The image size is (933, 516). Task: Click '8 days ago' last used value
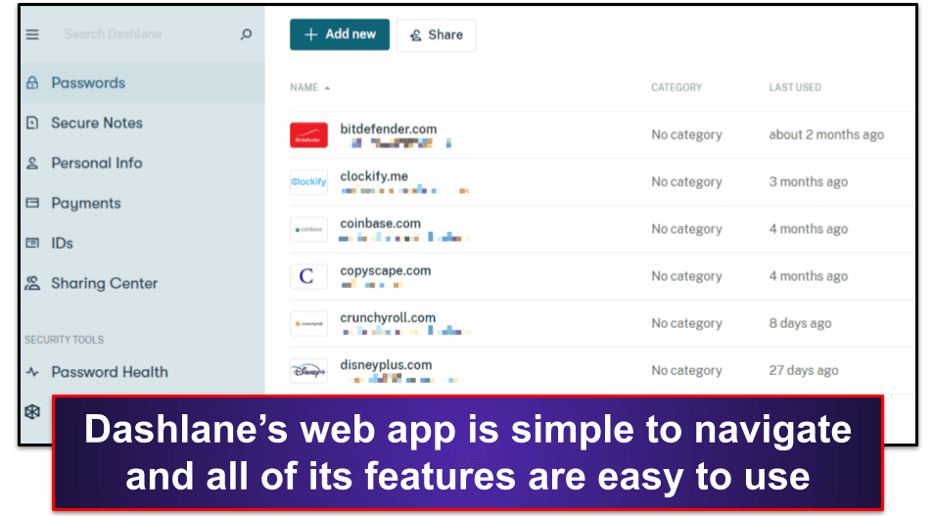tap(800, 324)
